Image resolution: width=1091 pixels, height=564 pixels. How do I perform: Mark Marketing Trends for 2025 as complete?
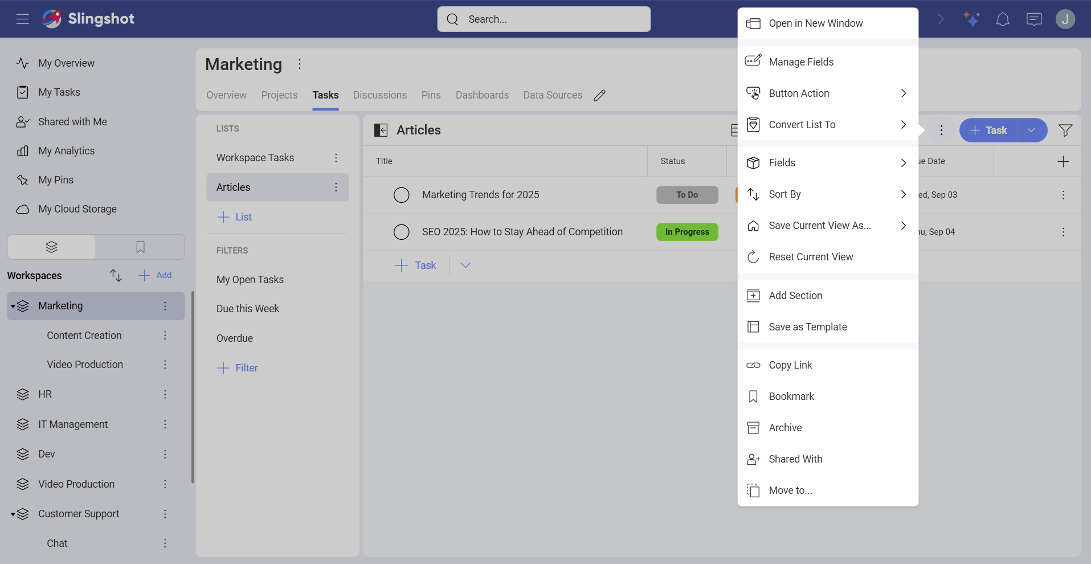tap(401, 194)
